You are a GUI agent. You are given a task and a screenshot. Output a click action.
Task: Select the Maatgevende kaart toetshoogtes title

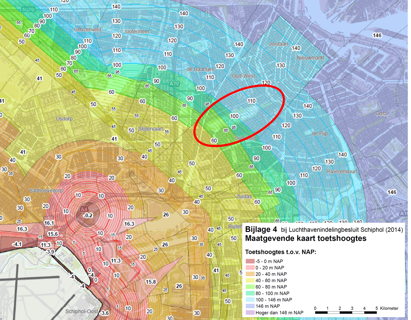[x=306, y=238]
